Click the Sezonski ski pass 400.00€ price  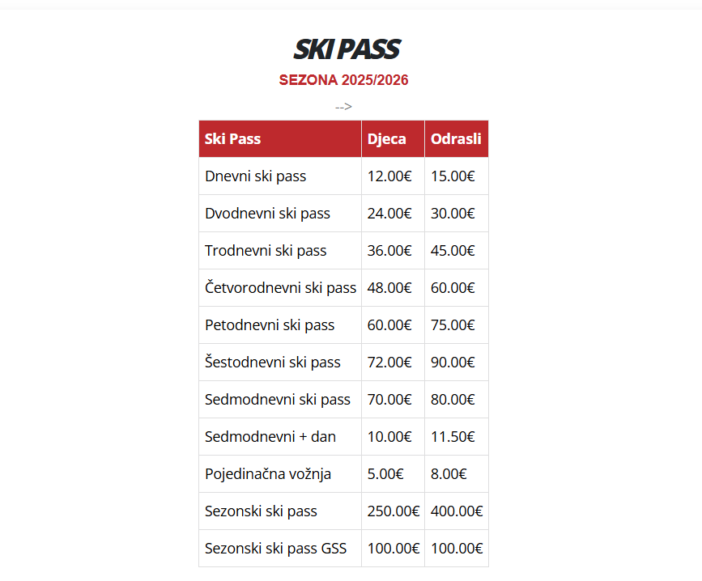coord(457,511)
